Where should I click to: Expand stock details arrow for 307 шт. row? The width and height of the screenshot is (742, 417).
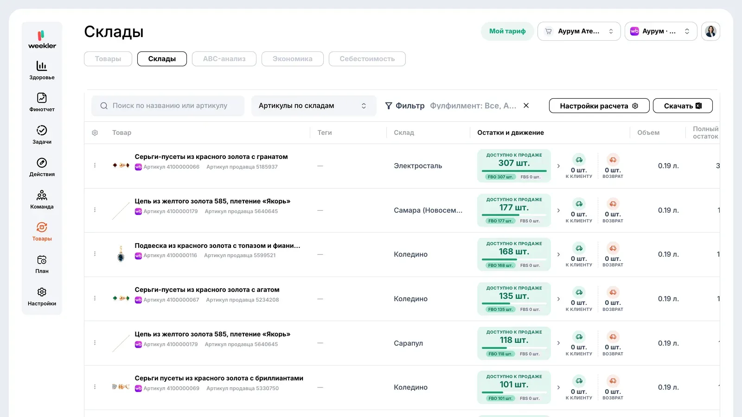tap(558, 166)
